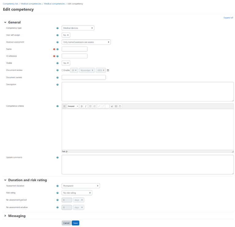Open help for Assessor assessment
The width and height of the screenshot is (235, 227).
pyautogui.click(x=58, y=42)
